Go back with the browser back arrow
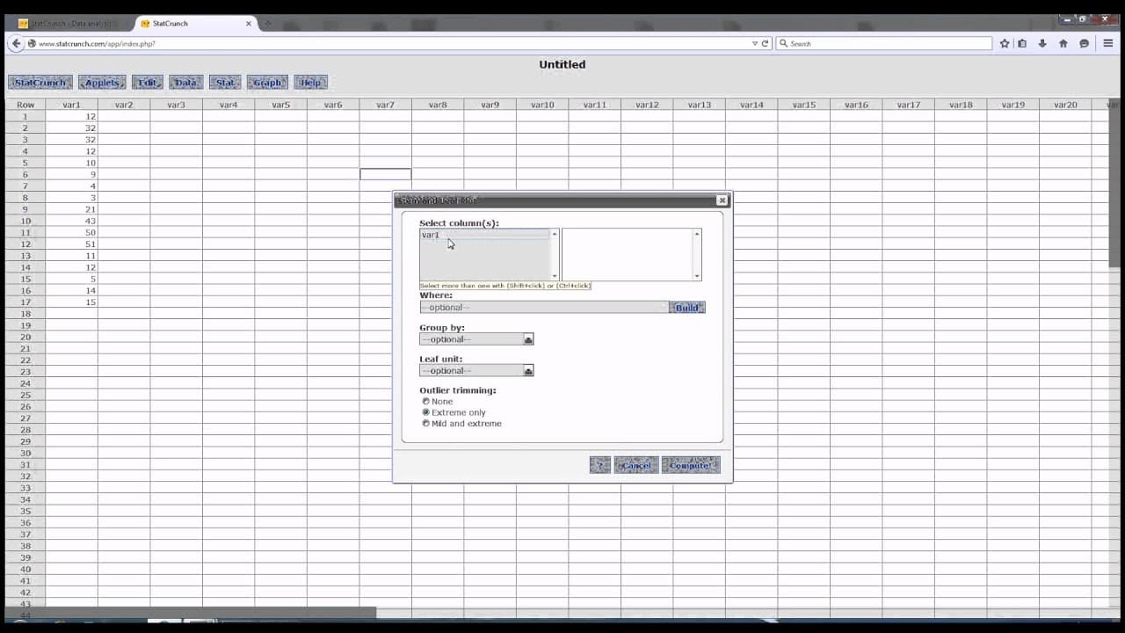Viewport: 1125px width, 633px height. (16, 43)
